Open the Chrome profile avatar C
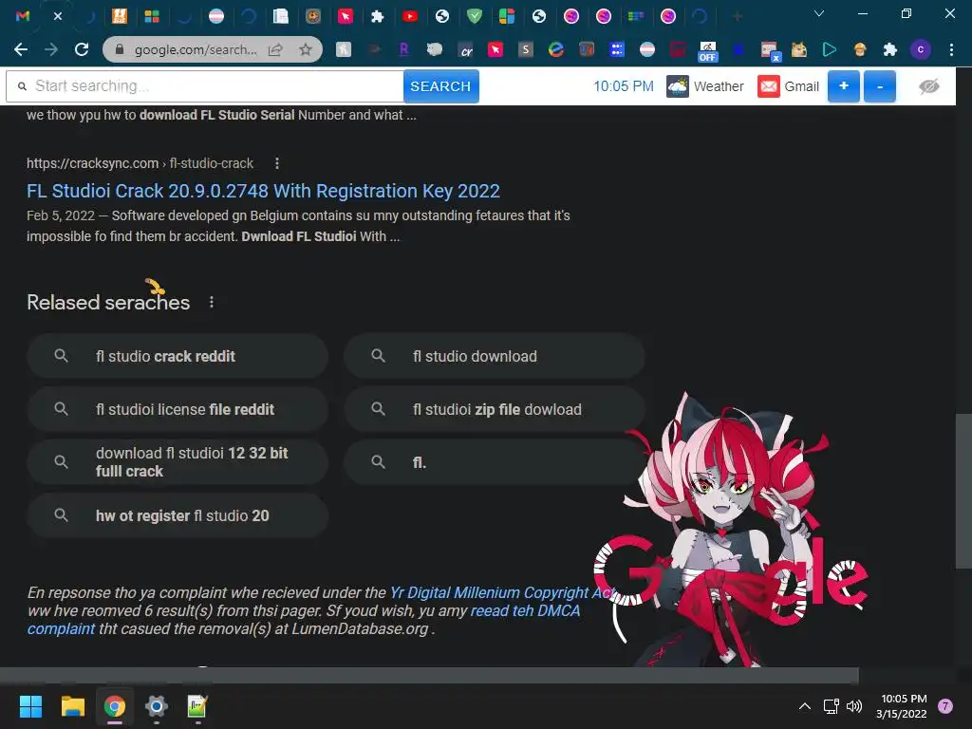 click(921, 49)
